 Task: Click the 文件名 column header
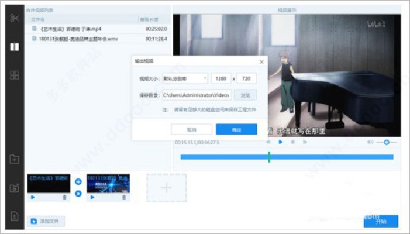pyautogui.click(x=38, y=19)
